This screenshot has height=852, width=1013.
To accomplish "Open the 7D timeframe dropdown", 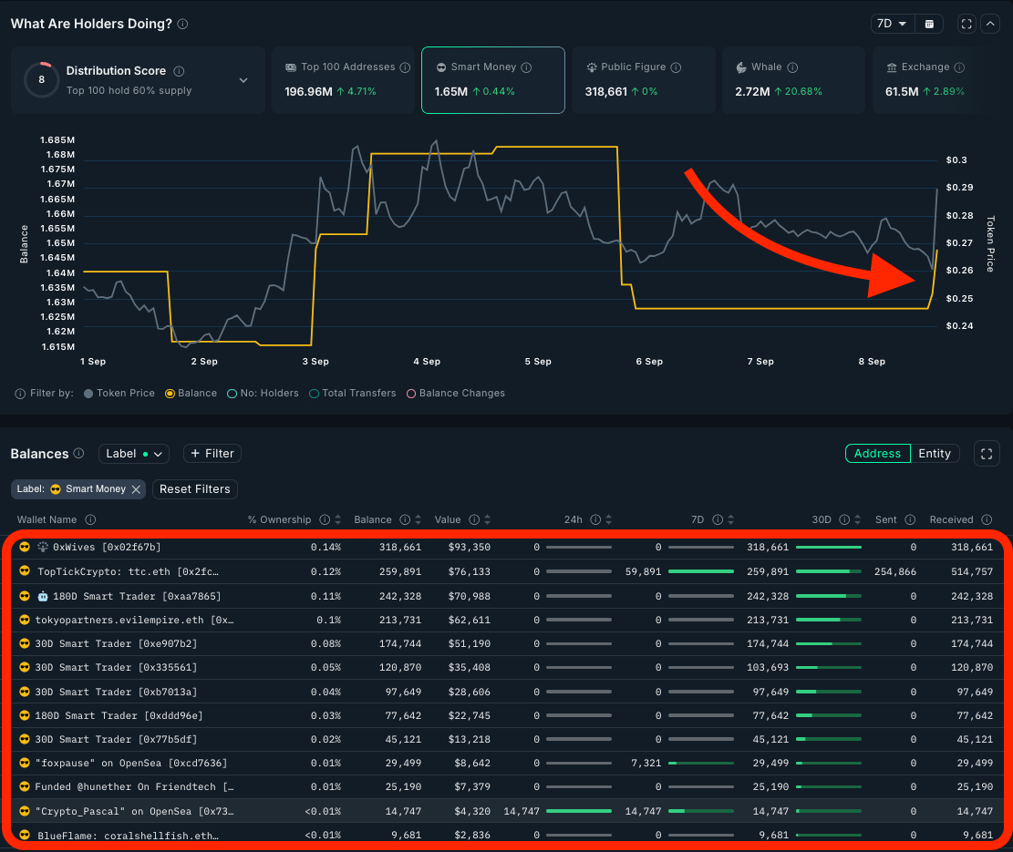I will coord(893,24).
